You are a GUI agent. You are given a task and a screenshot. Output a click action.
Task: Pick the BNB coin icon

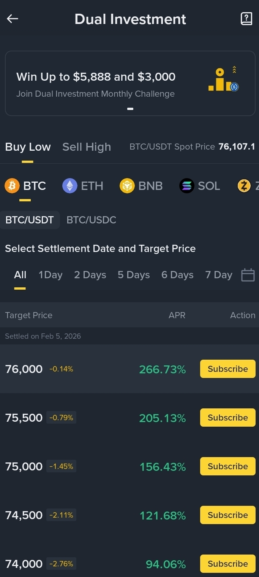point(127,186)
